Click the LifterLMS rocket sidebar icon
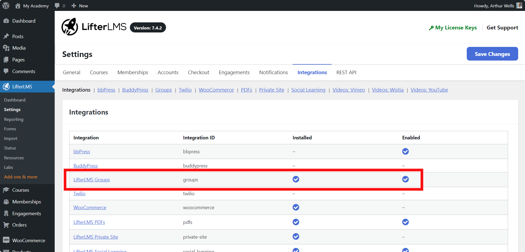 (x=6, y=87)
